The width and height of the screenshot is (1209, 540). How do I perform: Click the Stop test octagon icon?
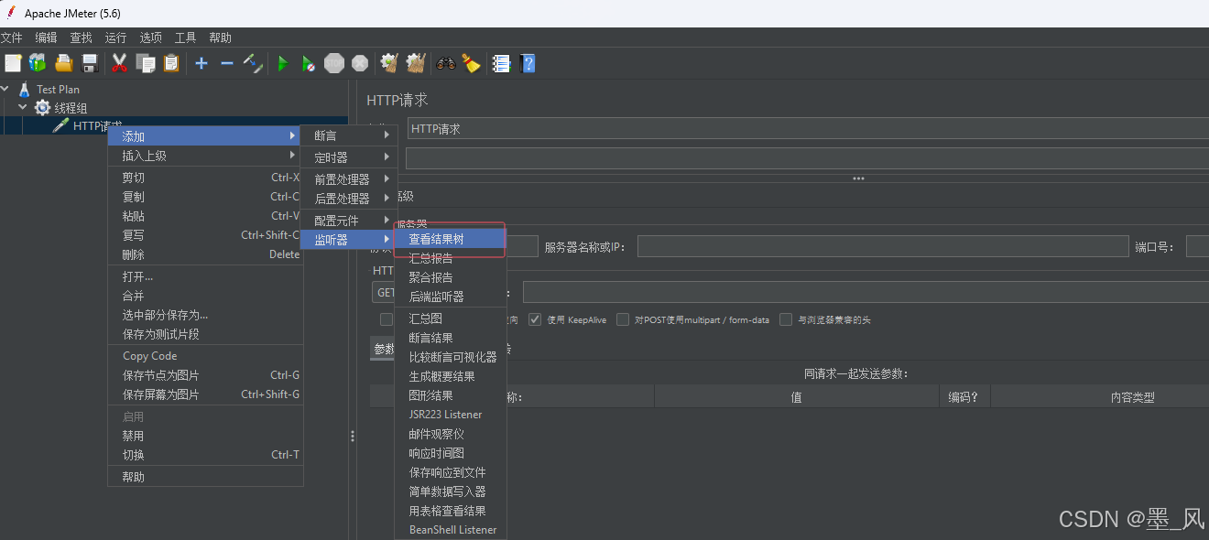[x=334, y=63]
